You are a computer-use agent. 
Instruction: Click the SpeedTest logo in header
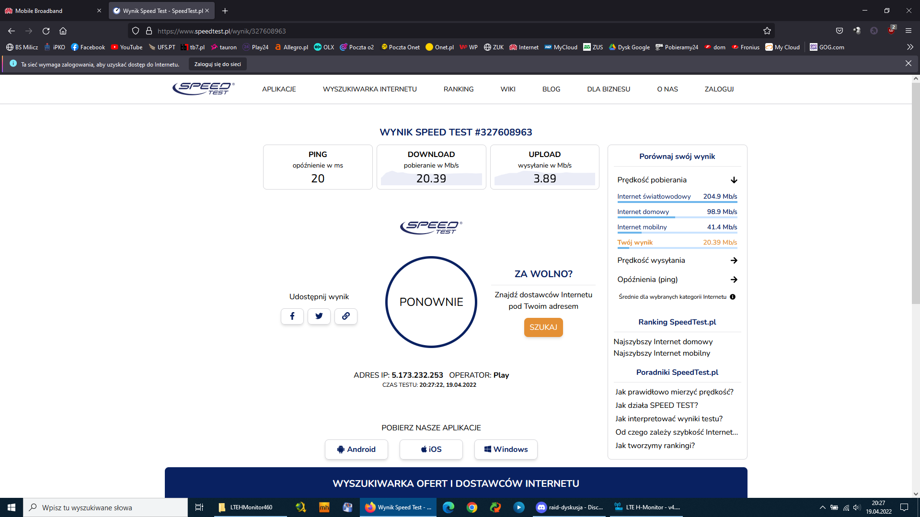tap(204, 89)
